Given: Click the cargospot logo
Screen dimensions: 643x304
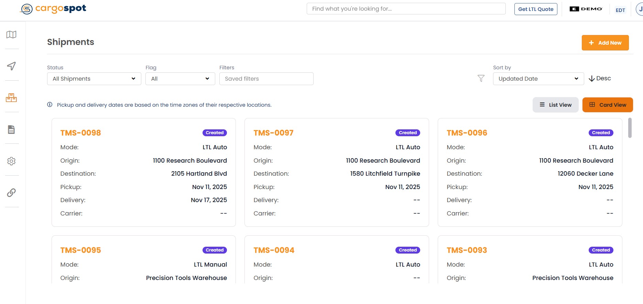Looking at the screenshot, I should coord(53,9).
